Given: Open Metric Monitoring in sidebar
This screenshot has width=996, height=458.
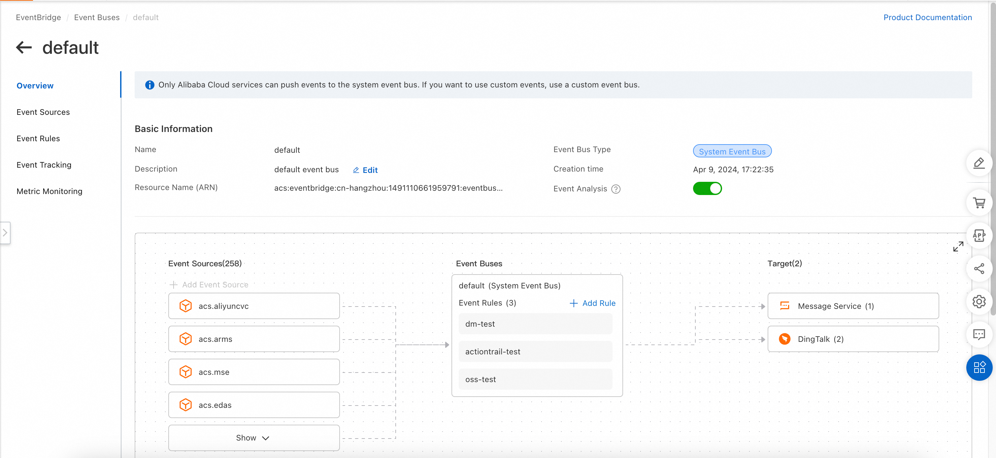Looking at the screenshot, I should (x=49, y=191).
